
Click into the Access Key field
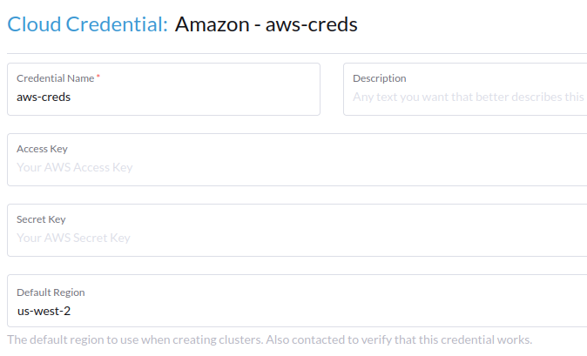click(x=296, y=167)
